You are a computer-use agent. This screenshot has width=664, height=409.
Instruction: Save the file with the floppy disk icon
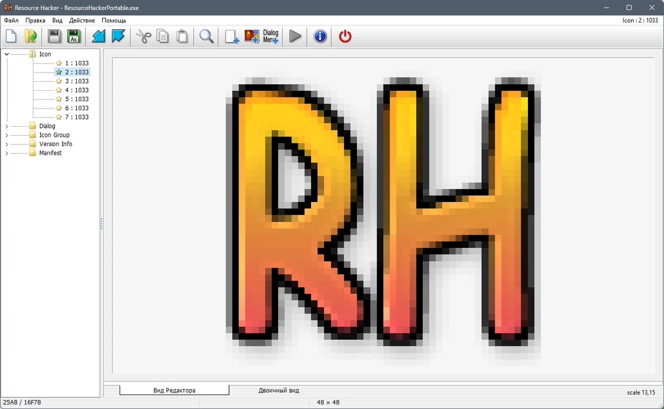[54, 37]
